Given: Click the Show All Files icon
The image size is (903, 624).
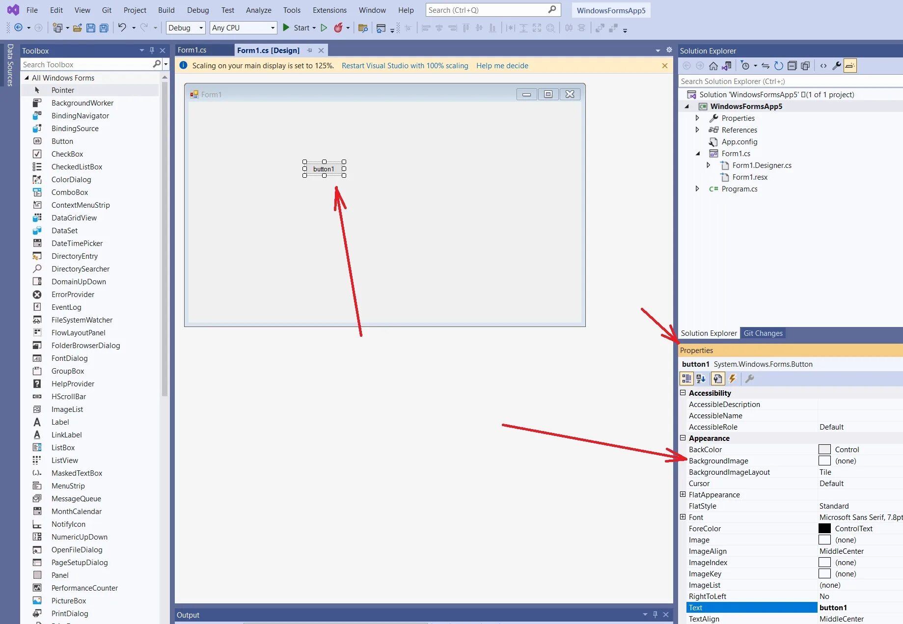Looking at the screenshot, I should click(805, 66).
